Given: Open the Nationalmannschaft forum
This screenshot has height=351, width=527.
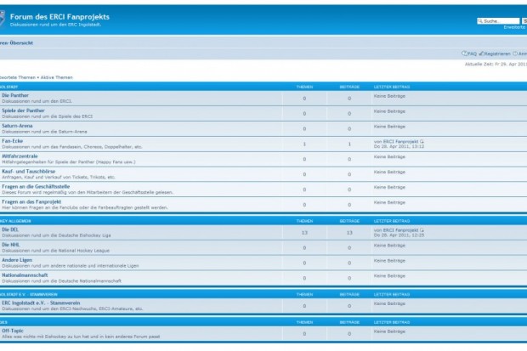Looking at the screenshot, I should pyautogui.click(x=25, y=275).
